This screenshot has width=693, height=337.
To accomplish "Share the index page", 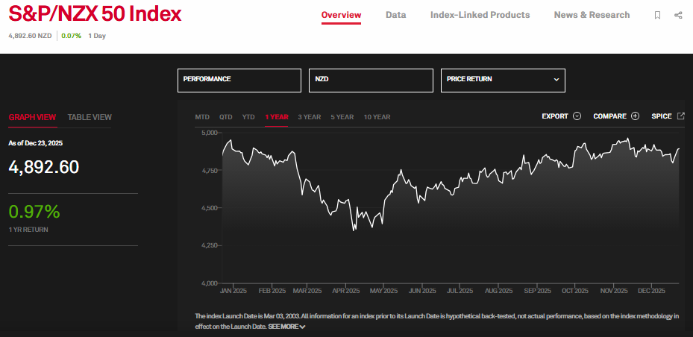I will 678,15.
